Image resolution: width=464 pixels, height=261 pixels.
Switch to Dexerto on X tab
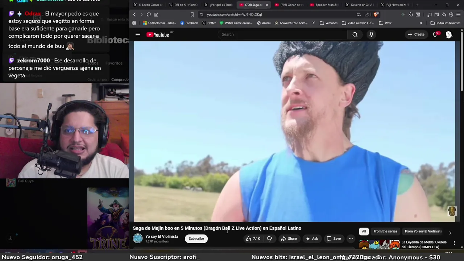360,5
